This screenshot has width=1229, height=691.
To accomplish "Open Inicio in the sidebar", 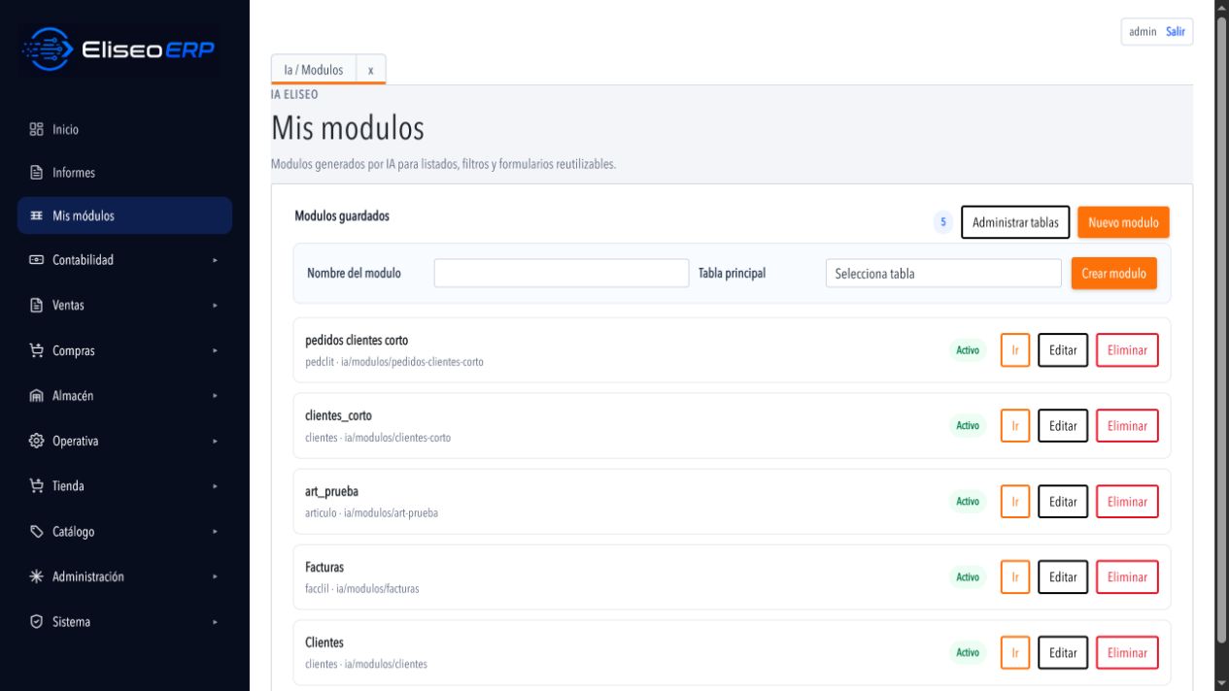I will 124,129.
